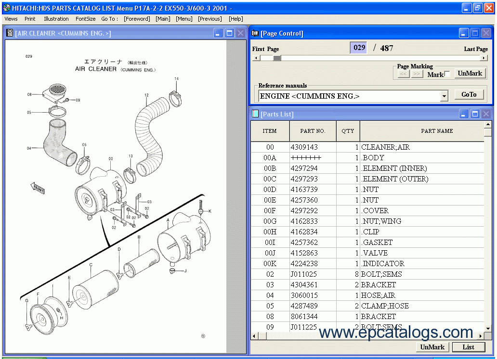Click the page number field showing 029

click(x=359, y=48)
